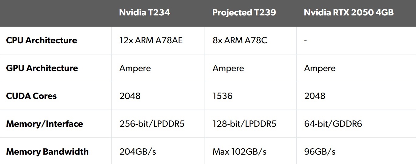This screenshot has width=416, height=164.
Task: Click the Memory Bandwidth row label
Action: click(x=47, y=152)
